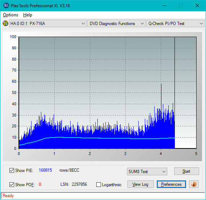
Task: Click the tall PIE spike near 4 GB
Action: [x=161, y=95]
